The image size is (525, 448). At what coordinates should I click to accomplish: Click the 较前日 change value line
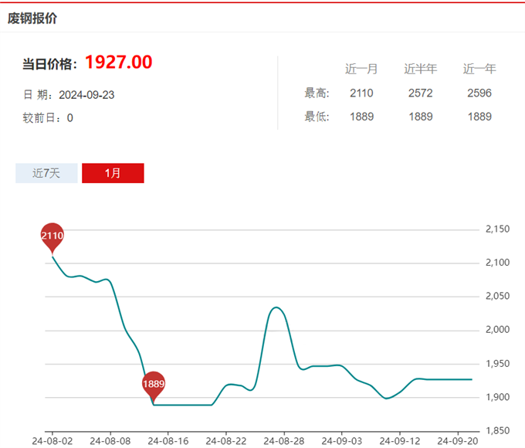pyautogui.click(x=48, y=118)
